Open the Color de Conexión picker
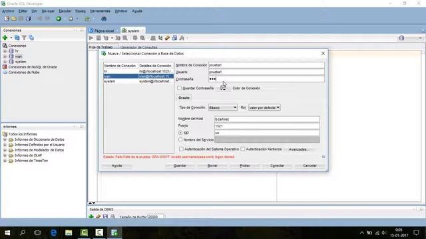 (224, 88)
